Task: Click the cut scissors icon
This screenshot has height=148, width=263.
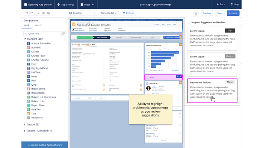Action: (x=38, y=13)
